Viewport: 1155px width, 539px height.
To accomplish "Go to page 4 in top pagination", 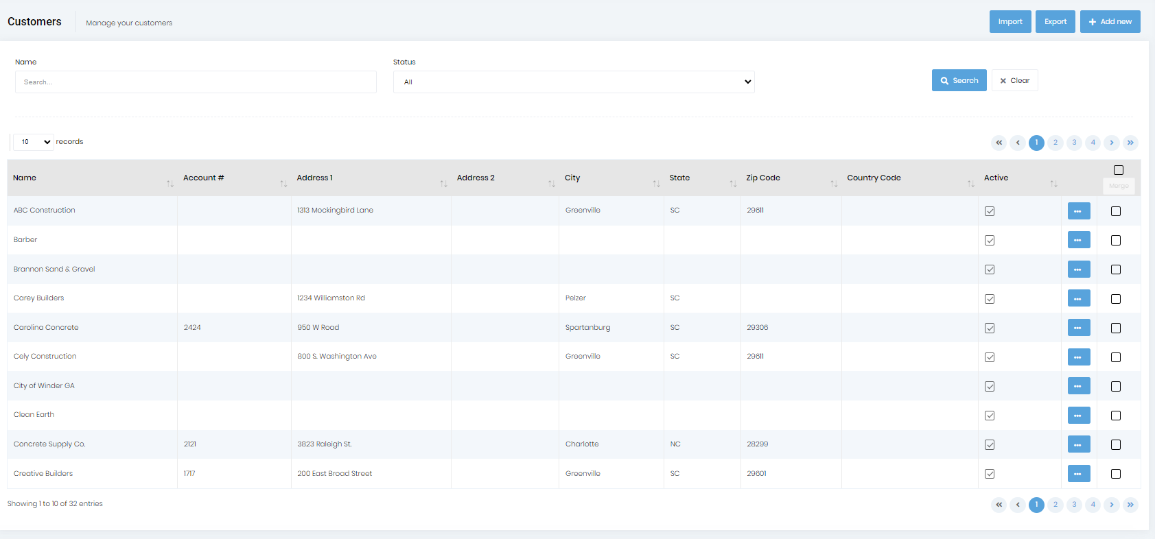I will [x=1093, y=143].
